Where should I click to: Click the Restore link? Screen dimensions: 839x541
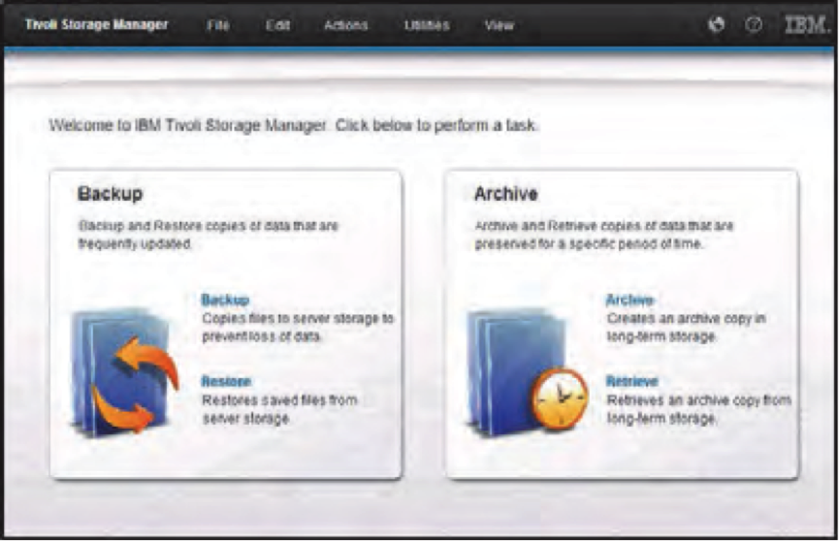(226, 382)
